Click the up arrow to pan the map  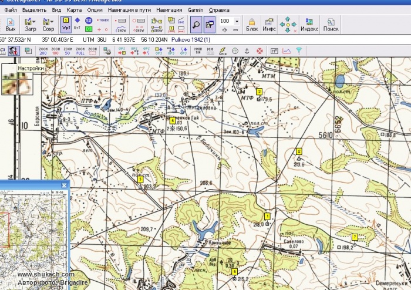288,19
